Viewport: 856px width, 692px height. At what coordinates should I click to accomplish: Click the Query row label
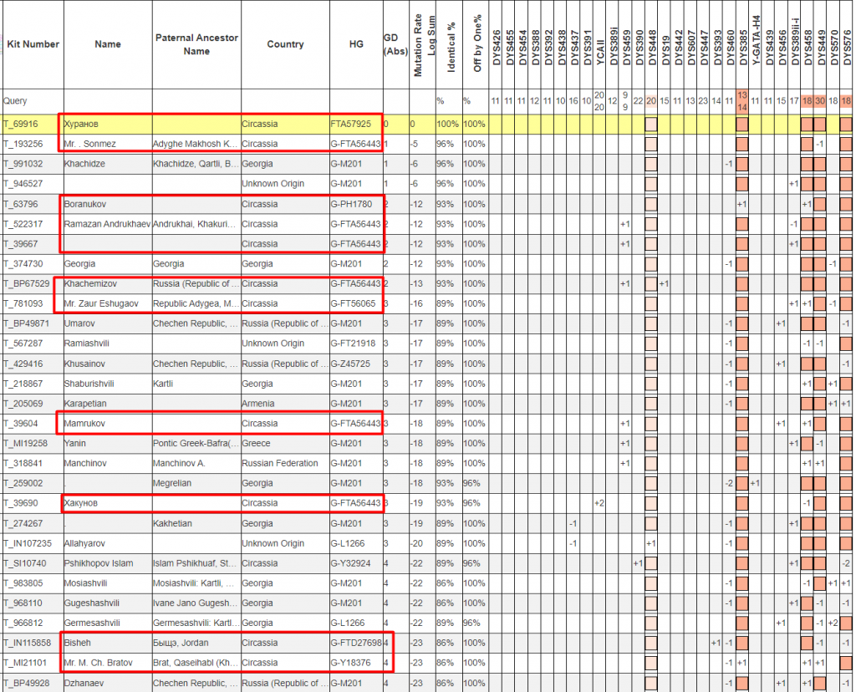click(16, 101)
